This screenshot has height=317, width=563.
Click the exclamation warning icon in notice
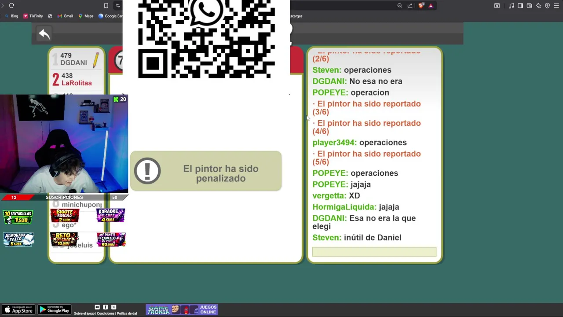tap(147, 171)
